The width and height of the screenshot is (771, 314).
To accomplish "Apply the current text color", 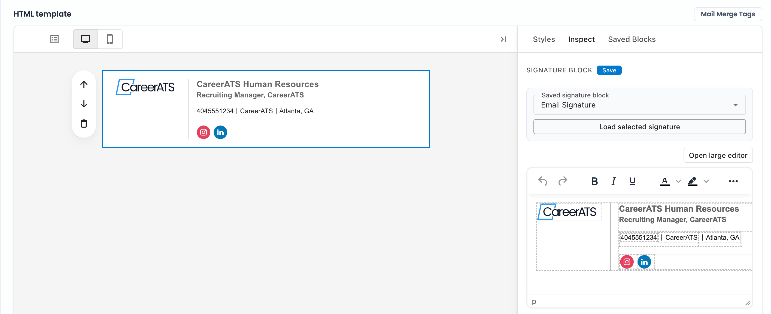I will click(664, 181).
